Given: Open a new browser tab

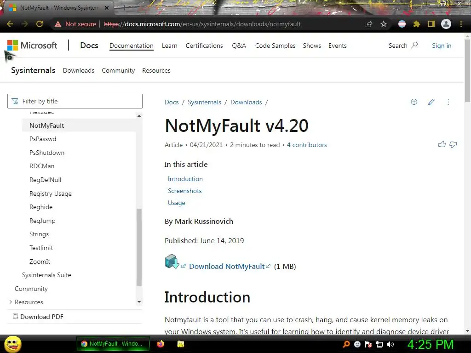Looking at the screenshot, I should click(x=123, y=8).
